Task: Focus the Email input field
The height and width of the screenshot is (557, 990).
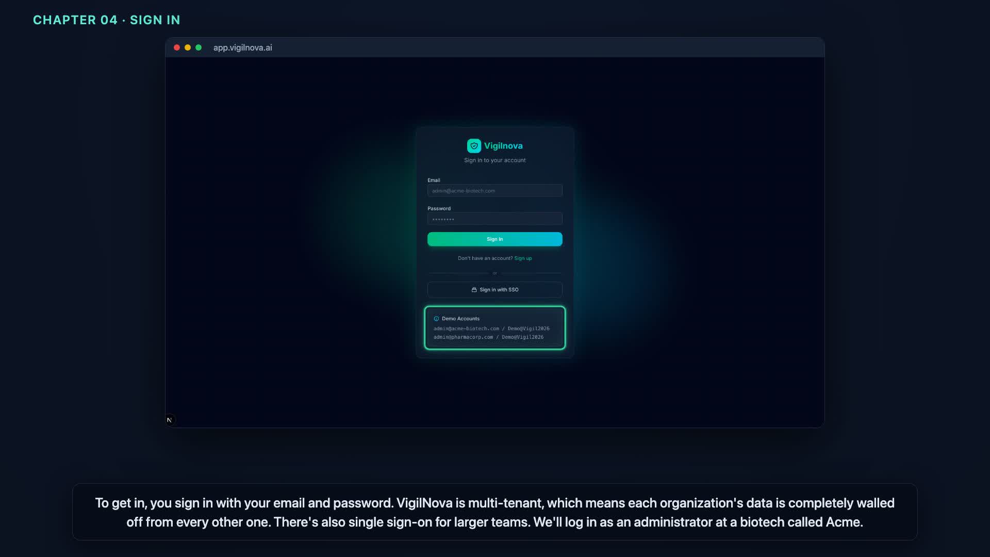Action: point(494,191)
